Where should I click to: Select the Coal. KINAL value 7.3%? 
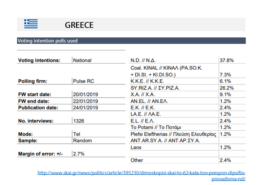pyautogui.click(x=225, y=75)
